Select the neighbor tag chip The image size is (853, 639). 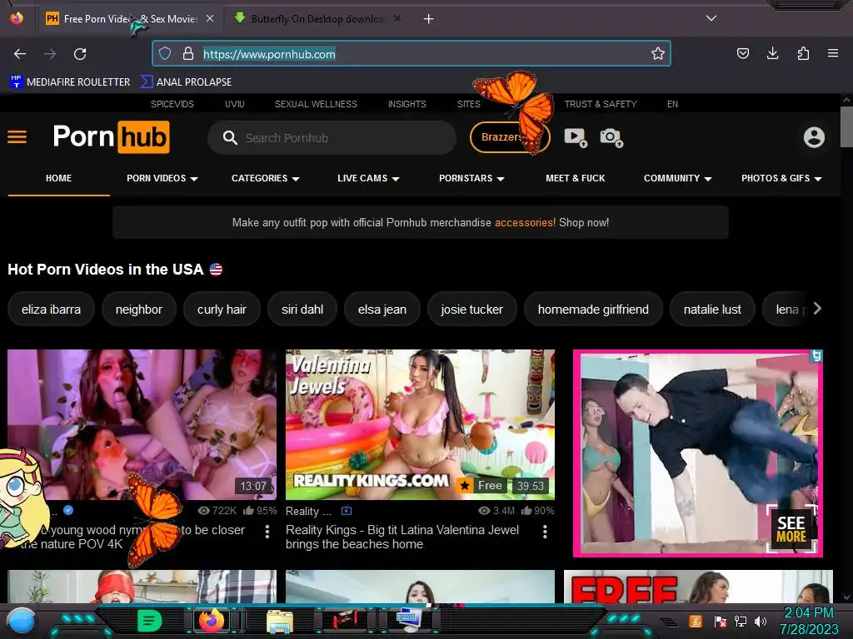[139, 310]
